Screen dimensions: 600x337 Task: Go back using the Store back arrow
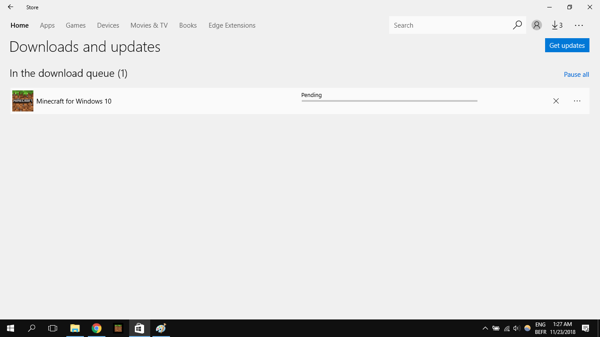pyautogui.click(x=11, y=7)
